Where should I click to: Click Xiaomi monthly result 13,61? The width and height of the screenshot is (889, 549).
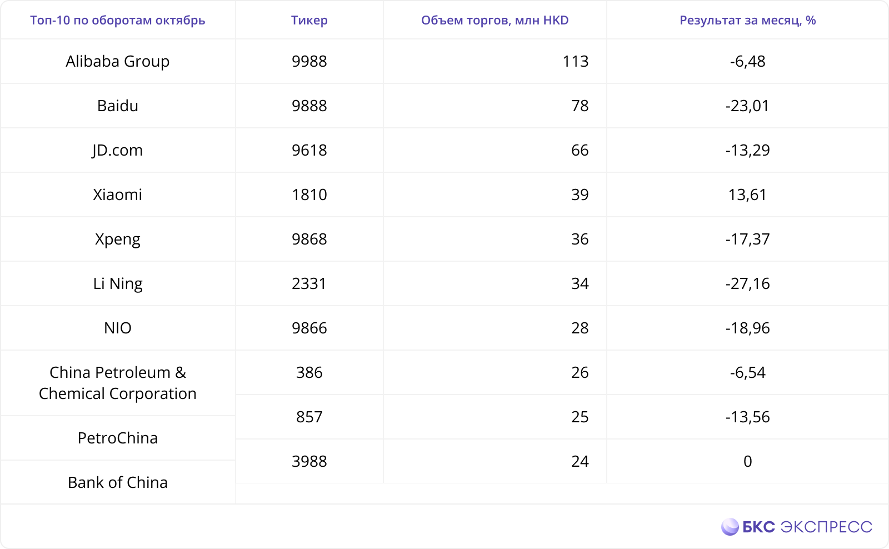(x=747, y=194)
